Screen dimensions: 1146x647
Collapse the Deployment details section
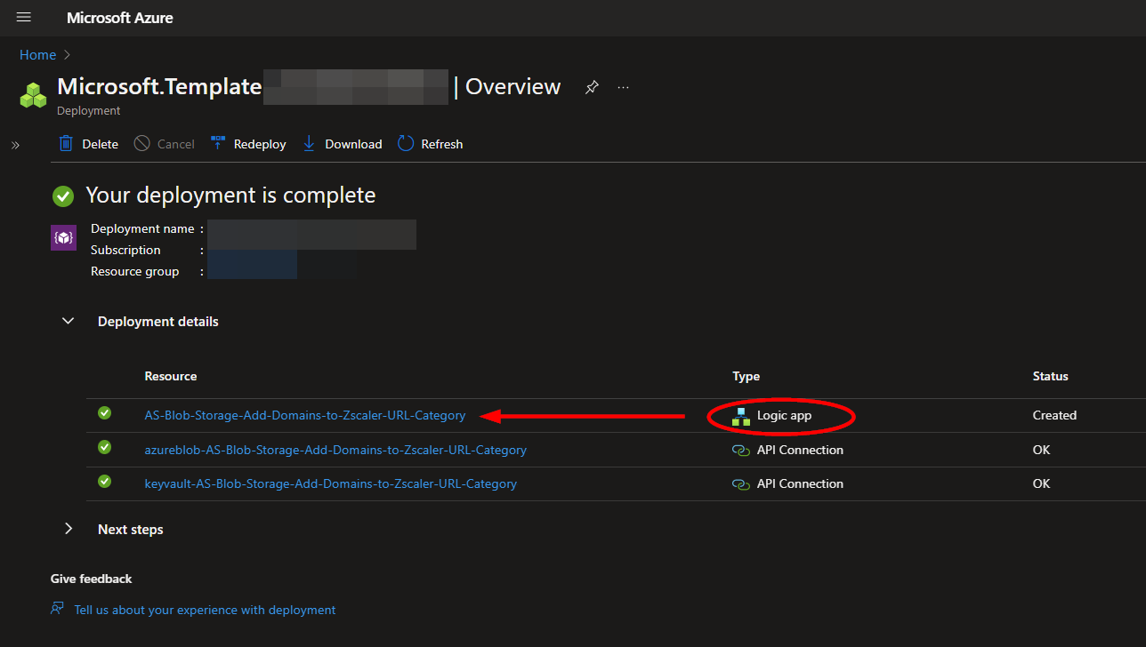(68, 322)
